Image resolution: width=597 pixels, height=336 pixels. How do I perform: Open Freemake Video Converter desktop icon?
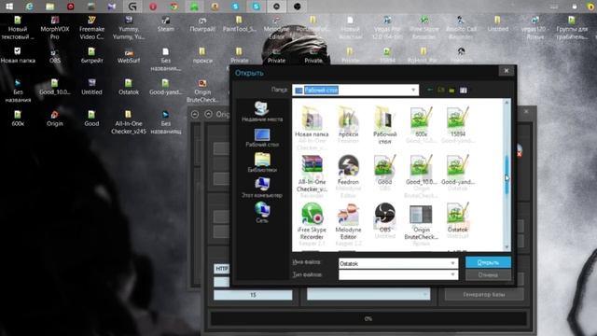click(x=91, y=28)
